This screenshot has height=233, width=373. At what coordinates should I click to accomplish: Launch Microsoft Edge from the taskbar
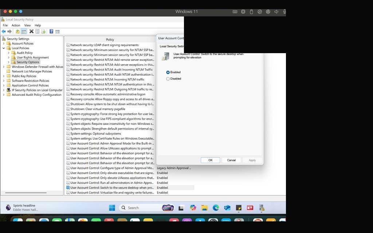(x=216, y=208)
